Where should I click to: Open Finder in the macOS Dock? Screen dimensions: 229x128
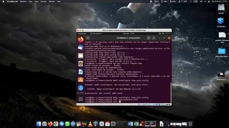click(39, 124)
